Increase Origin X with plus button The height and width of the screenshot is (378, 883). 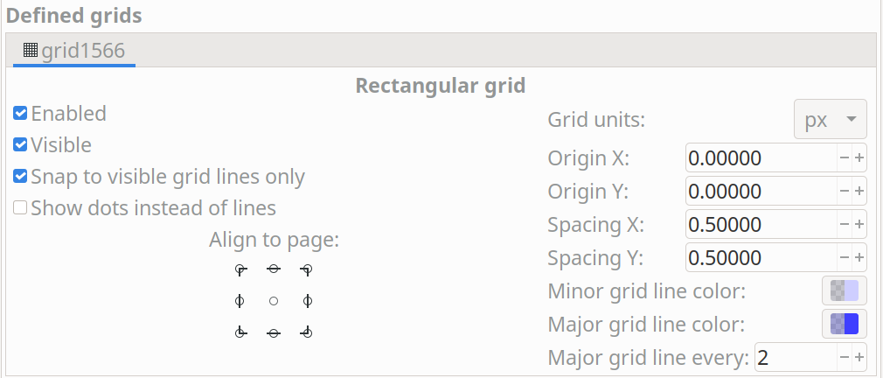tap(859, 158)
